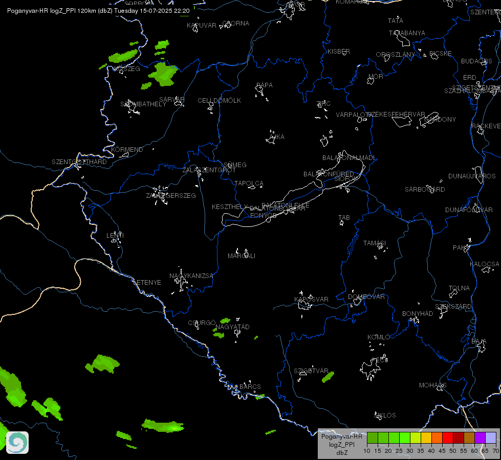
Task: Click the KAPOSVÁR city label
Action: point(312,300)
